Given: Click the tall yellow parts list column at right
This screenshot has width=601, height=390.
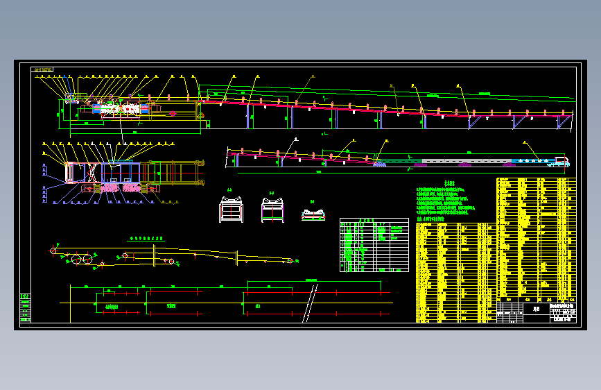Looking at the screenshot, I should [537, 240].
